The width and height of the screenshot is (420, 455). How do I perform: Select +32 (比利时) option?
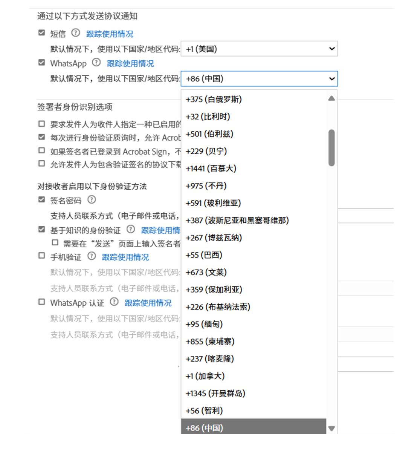(x=254, y=116)
